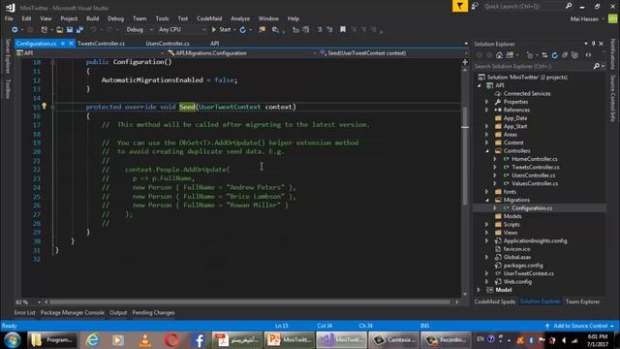Screen dimensions: 620x349
Task: Open the CodeMaid menu
Action: (209, 18)
